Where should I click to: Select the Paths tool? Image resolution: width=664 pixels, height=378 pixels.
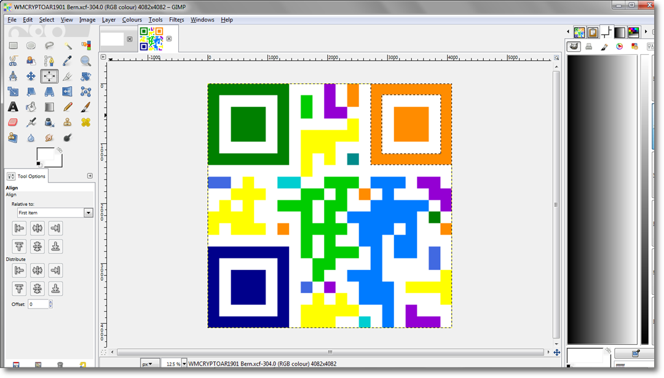pyautogui.click(x=49, y=60)
